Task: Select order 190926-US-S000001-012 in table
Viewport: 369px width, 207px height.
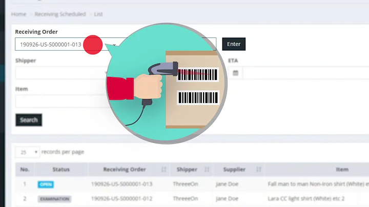Action: tap(121, 198)
